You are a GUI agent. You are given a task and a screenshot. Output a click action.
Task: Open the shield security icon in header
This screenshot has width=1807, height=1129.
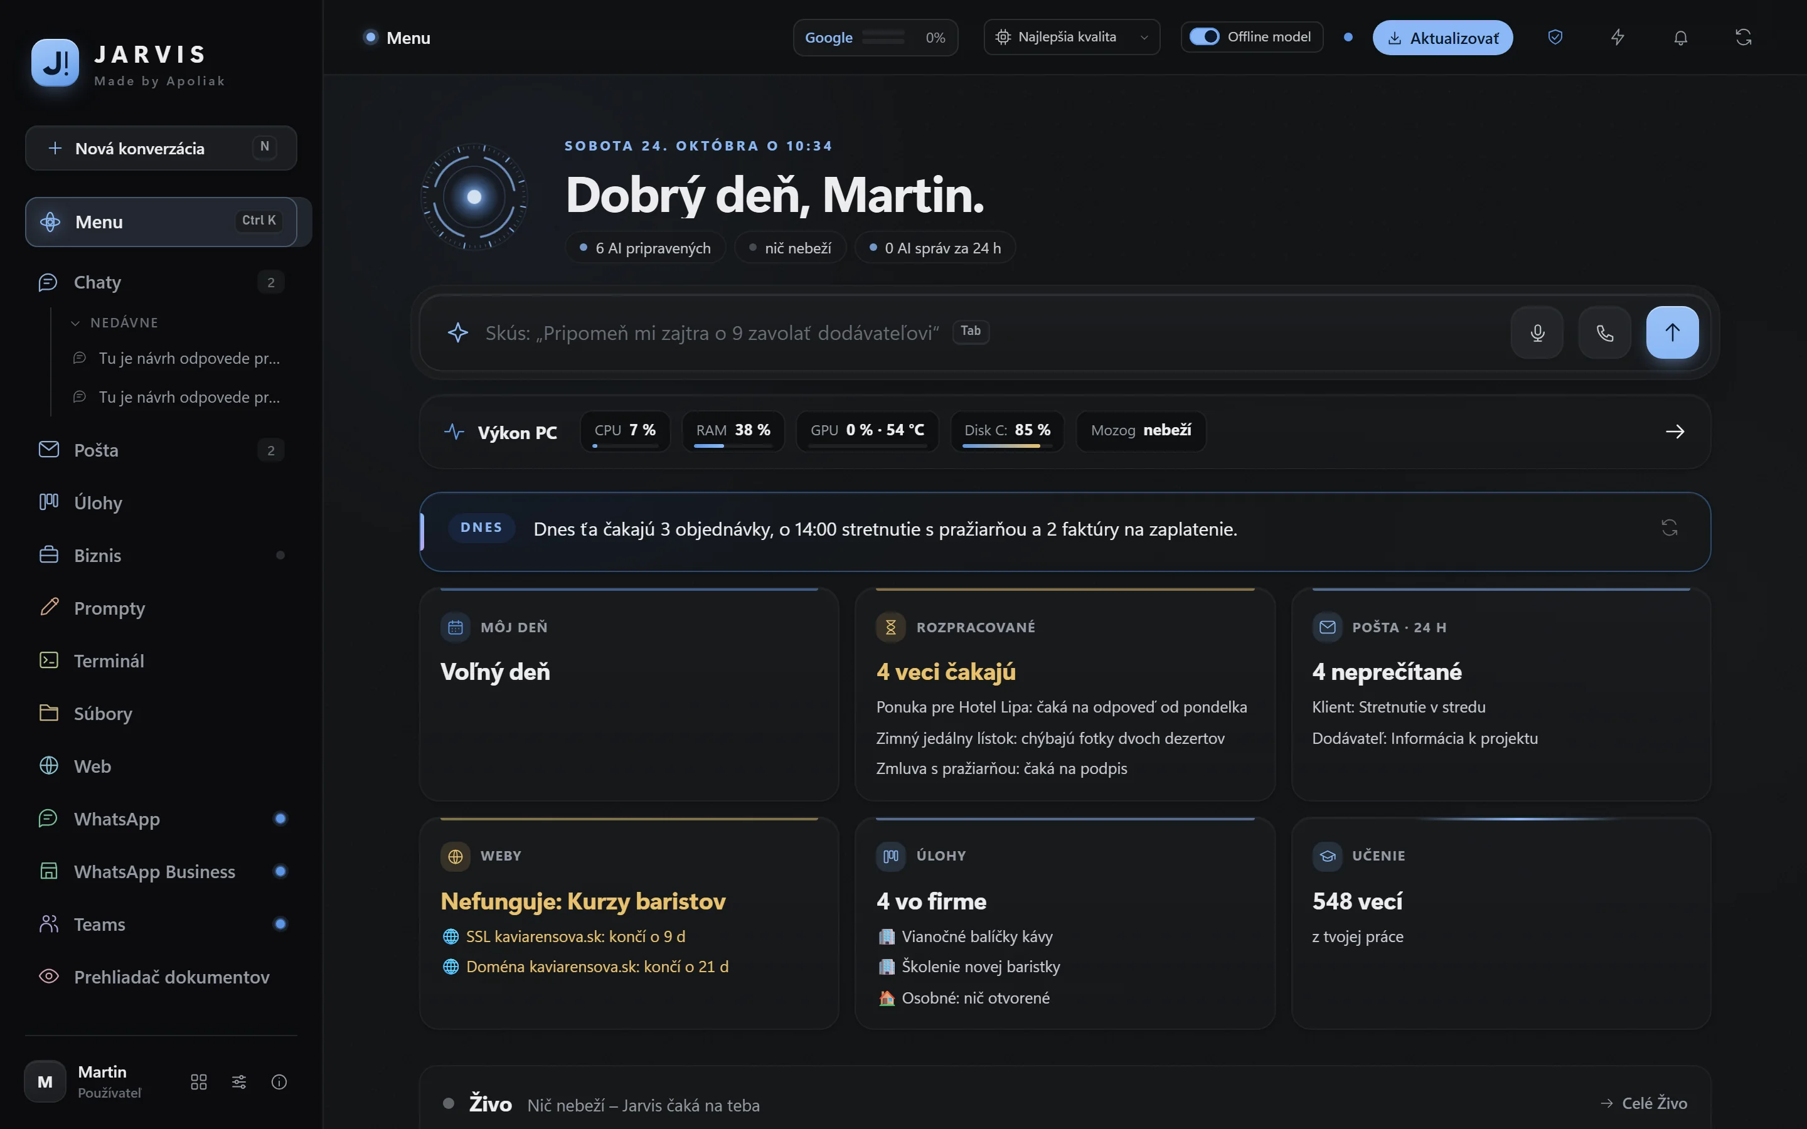pyautogui.click(x=1555, y=38)
